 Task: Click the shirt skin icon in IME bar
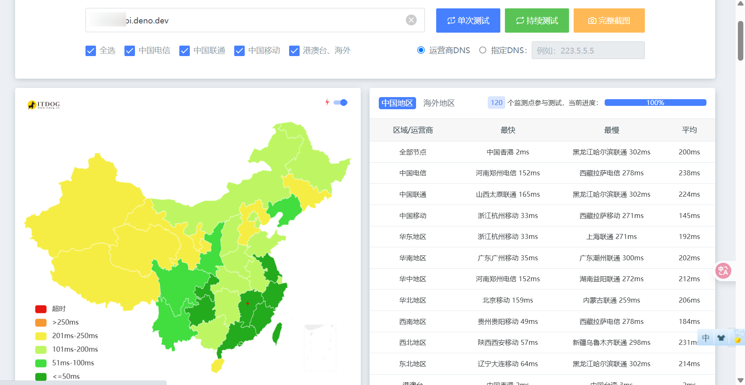[721, 338]
